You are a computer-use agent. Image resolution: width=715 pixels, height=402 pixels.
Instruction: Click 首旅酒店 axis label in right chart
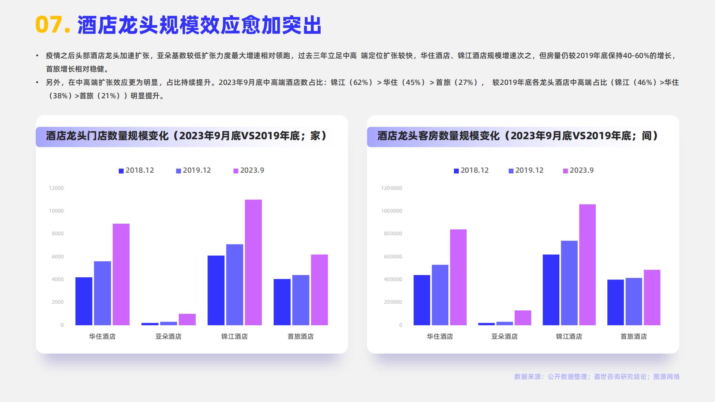pos(634,336)
